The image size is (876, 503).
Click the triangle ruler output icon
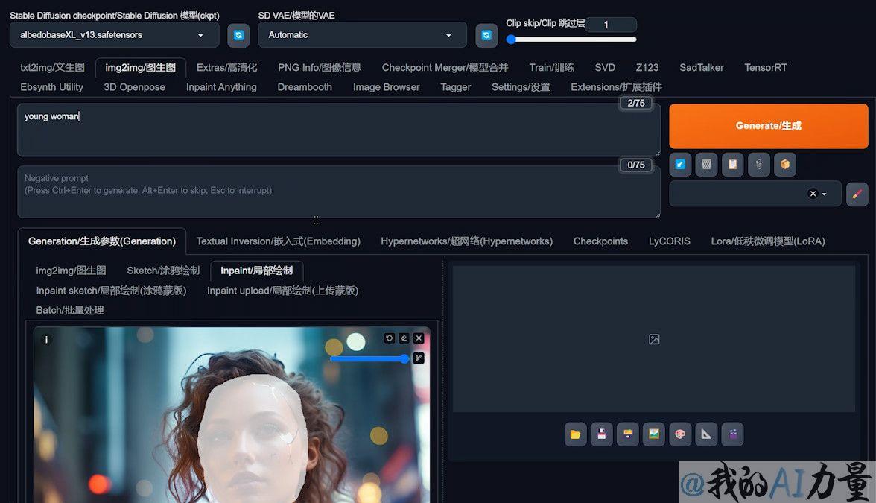[x=706, y=434]
